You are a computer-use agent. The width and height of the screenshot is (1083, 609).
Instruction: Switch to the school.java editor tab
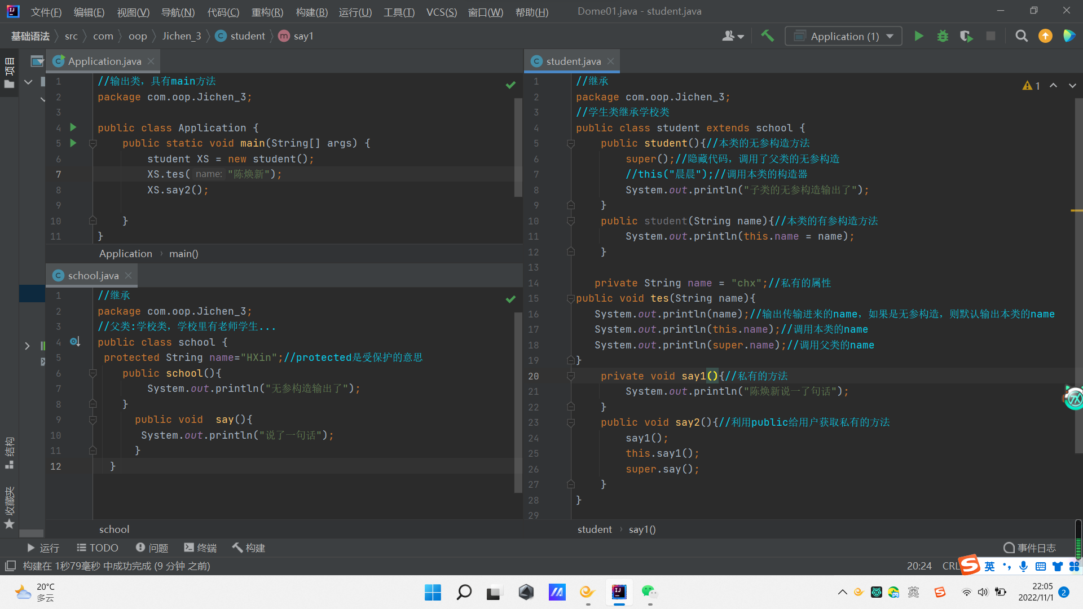point(93,276)
